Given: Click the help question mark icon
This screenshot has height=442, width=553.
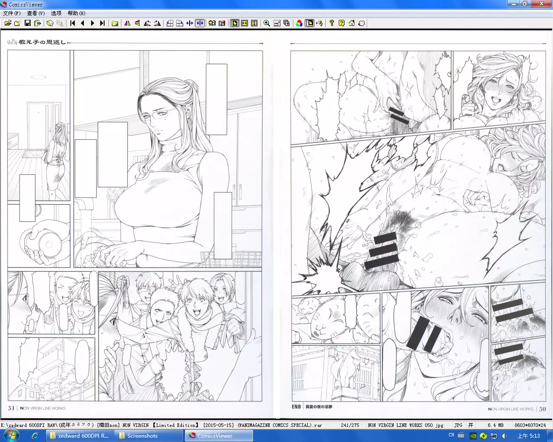Looking at the screenshot, I should tap(332, 23).
